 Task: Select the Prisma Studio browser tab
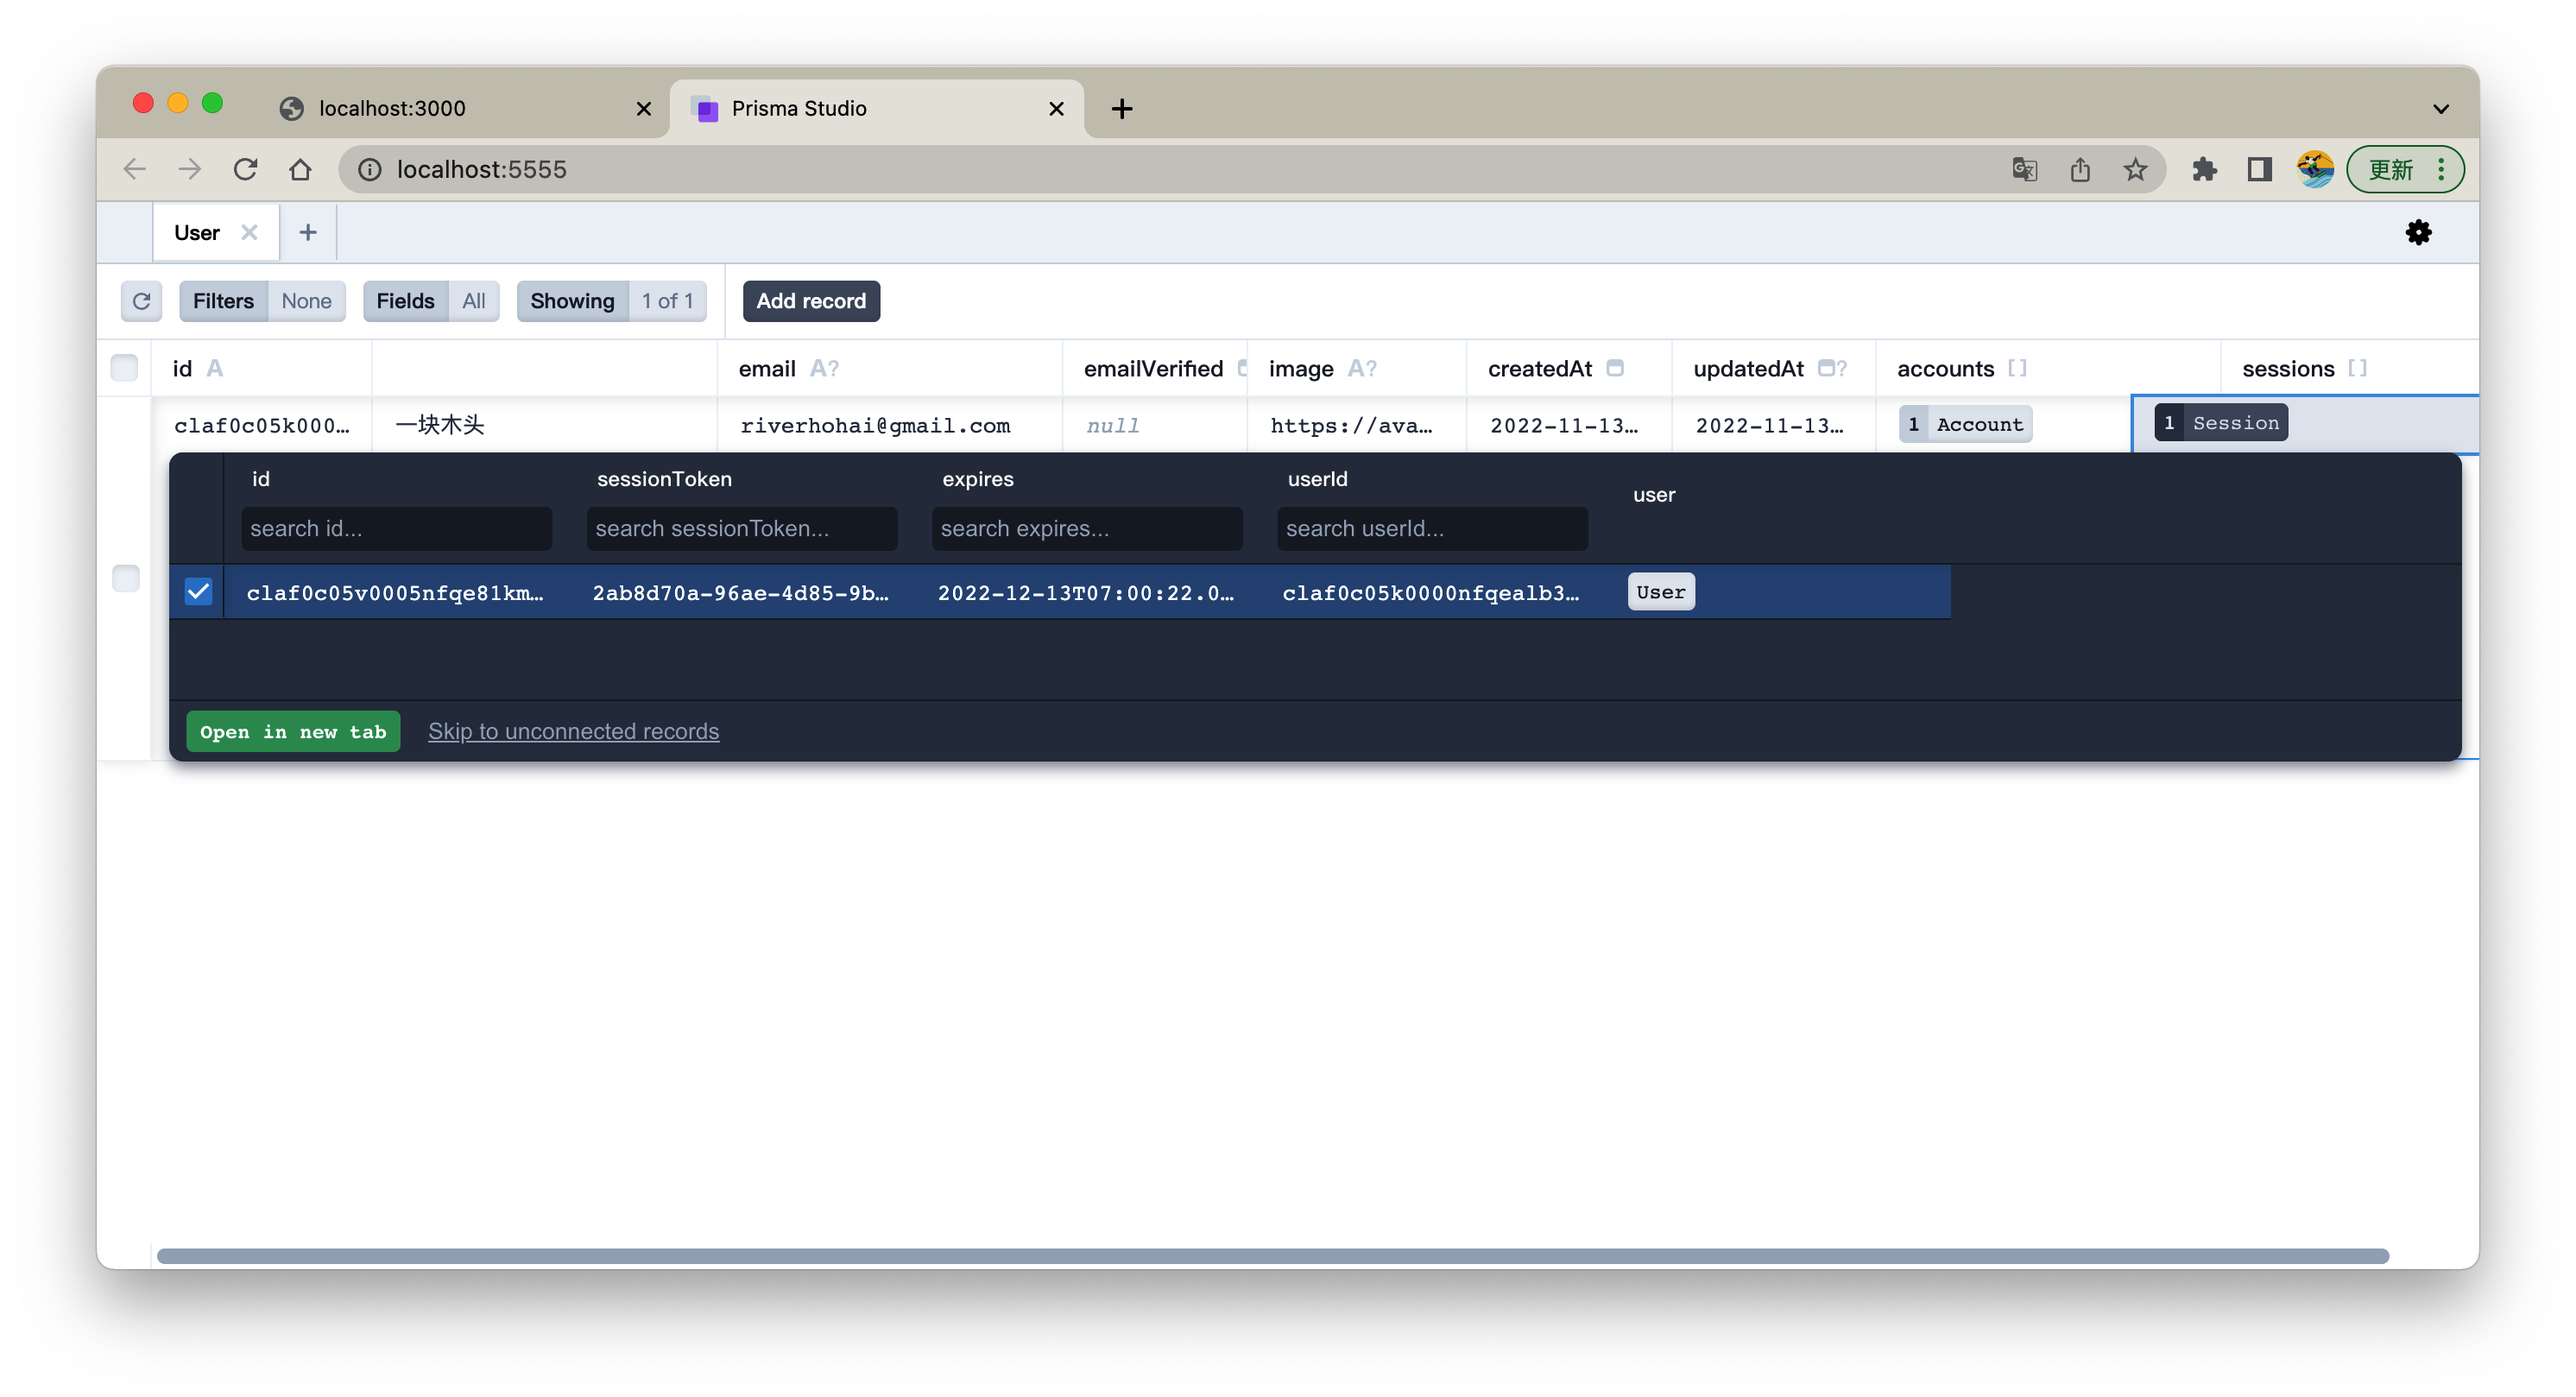[876, 108]
